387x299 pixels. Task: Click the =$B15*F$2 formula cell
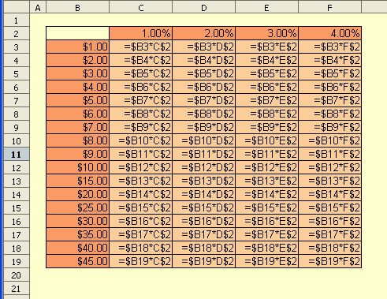pos(330,207)
